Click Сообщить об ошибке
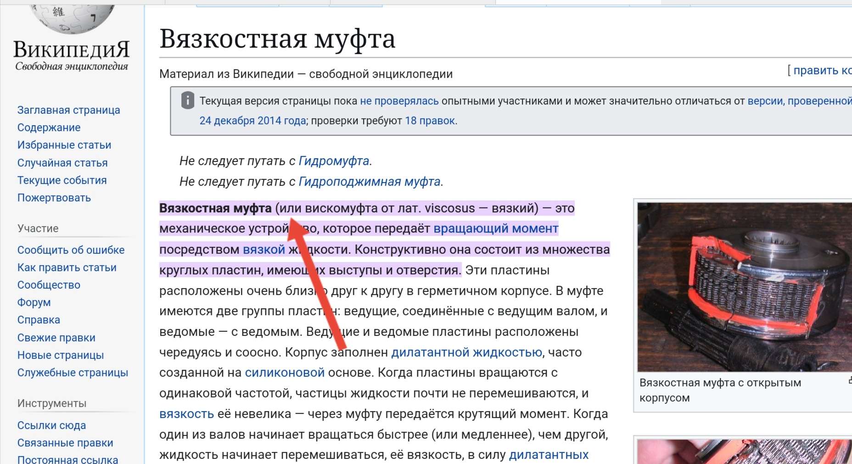 coord(71,250)
